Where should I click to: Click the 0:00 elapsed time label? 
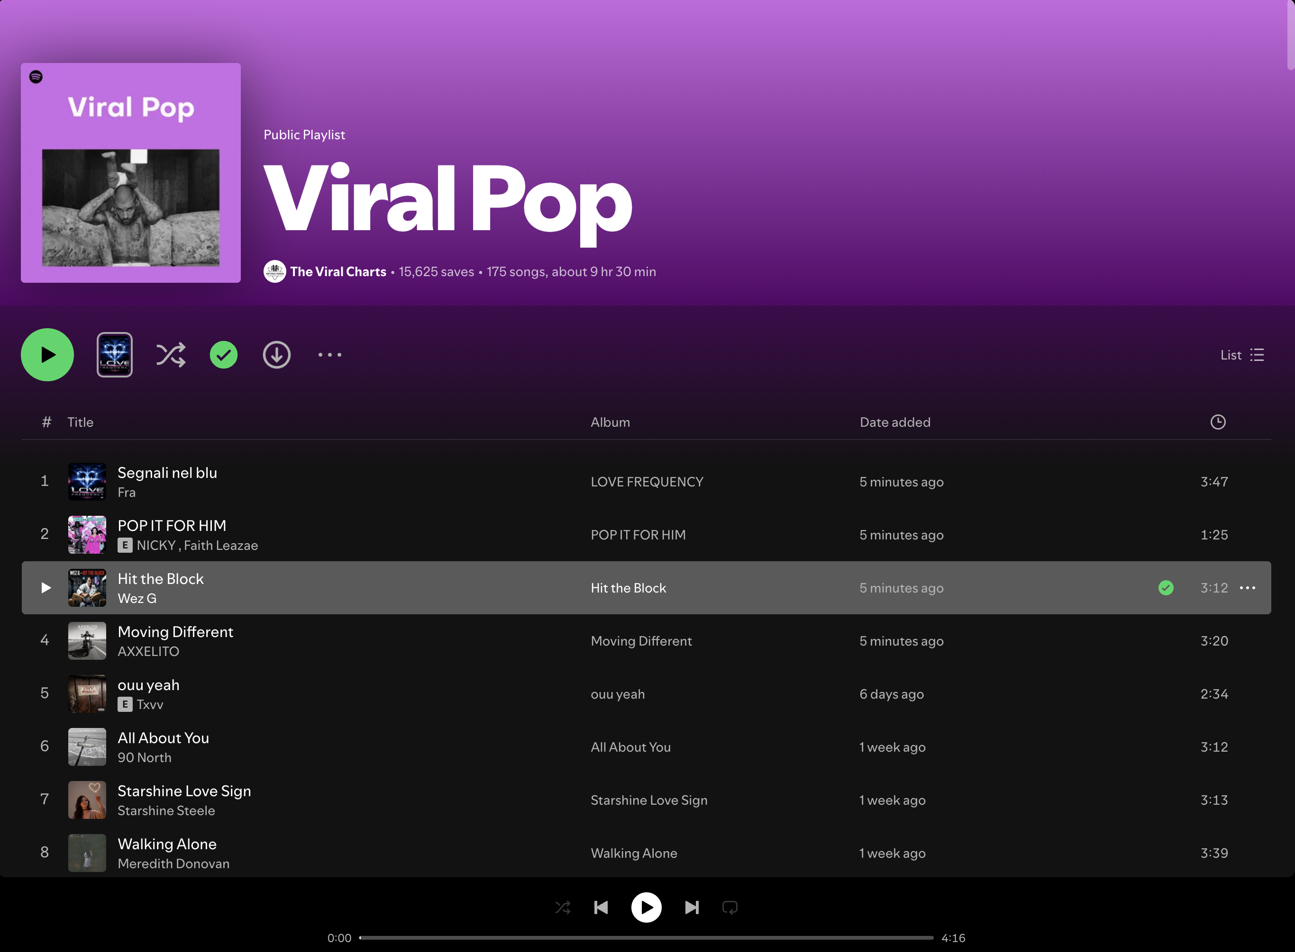coord(339,938)
